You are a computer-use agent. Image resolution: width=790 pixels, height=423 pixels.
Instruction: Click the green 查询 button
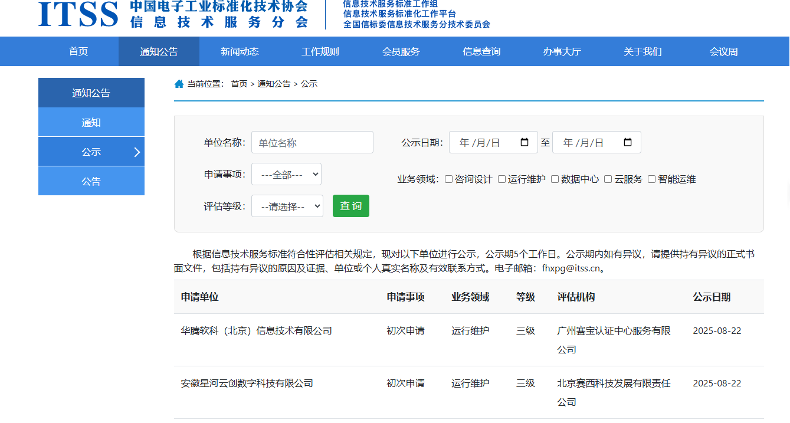pos(351,206)
